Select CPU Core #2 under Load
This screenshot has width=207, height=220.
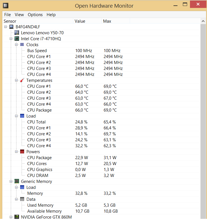tap(101, 134)
